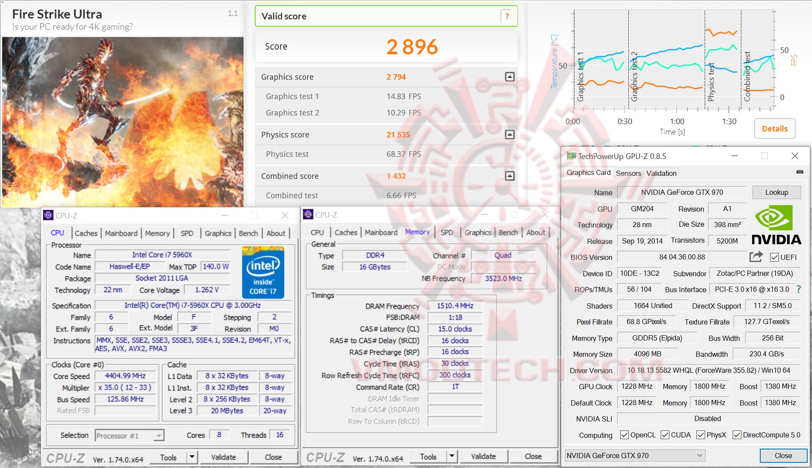The image size is (812, 468).
Task: Collapse the Combined score section
Action: [509, 176]
